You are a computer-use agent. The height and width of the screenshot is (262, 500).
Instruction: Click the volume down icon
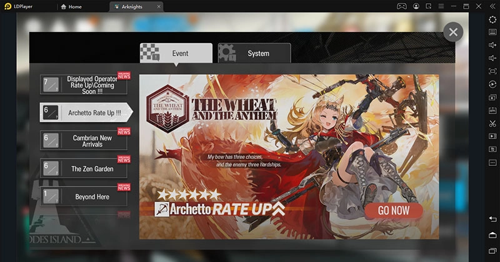coord(492,58)
